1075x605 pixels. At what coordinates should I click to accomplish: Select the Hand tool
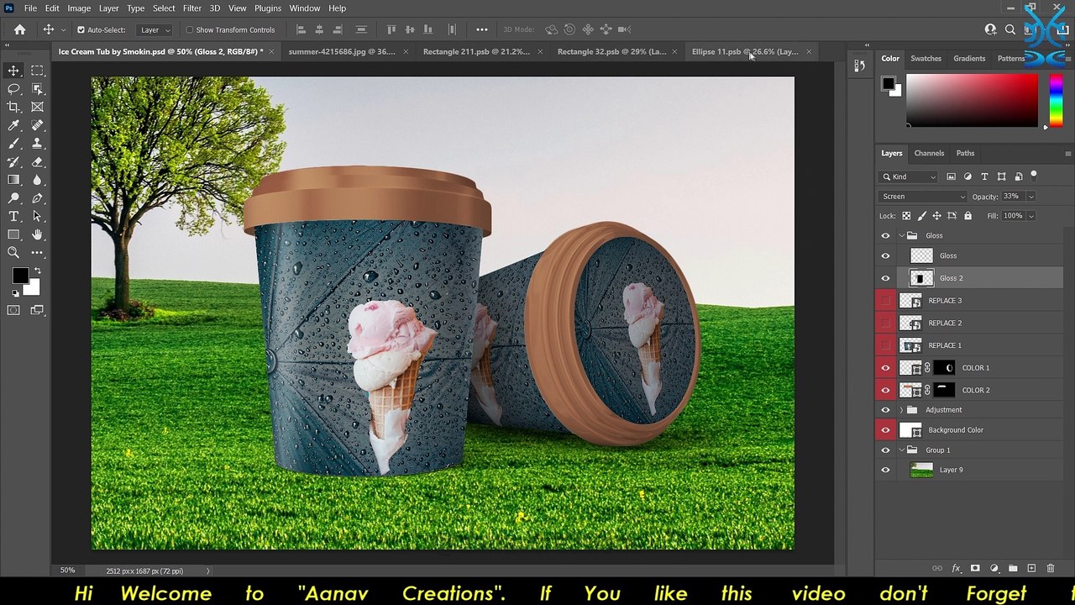[37, 234]
